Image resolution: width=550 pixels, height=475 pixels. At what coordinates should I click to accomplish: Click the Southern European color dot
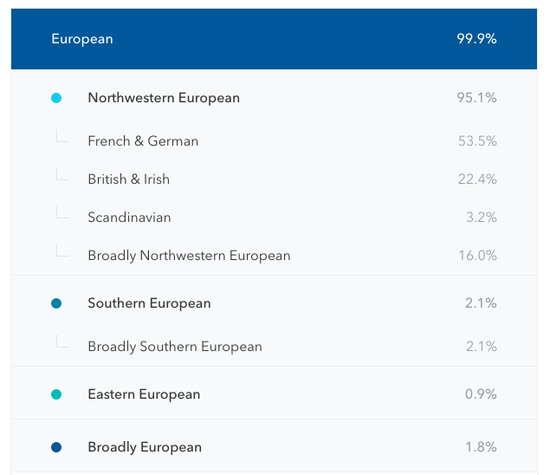pyautogui.click(x=56, y=303)
